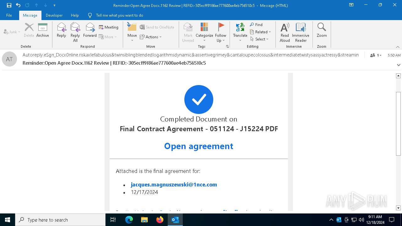Go to the next item with the down arrow

46,5
